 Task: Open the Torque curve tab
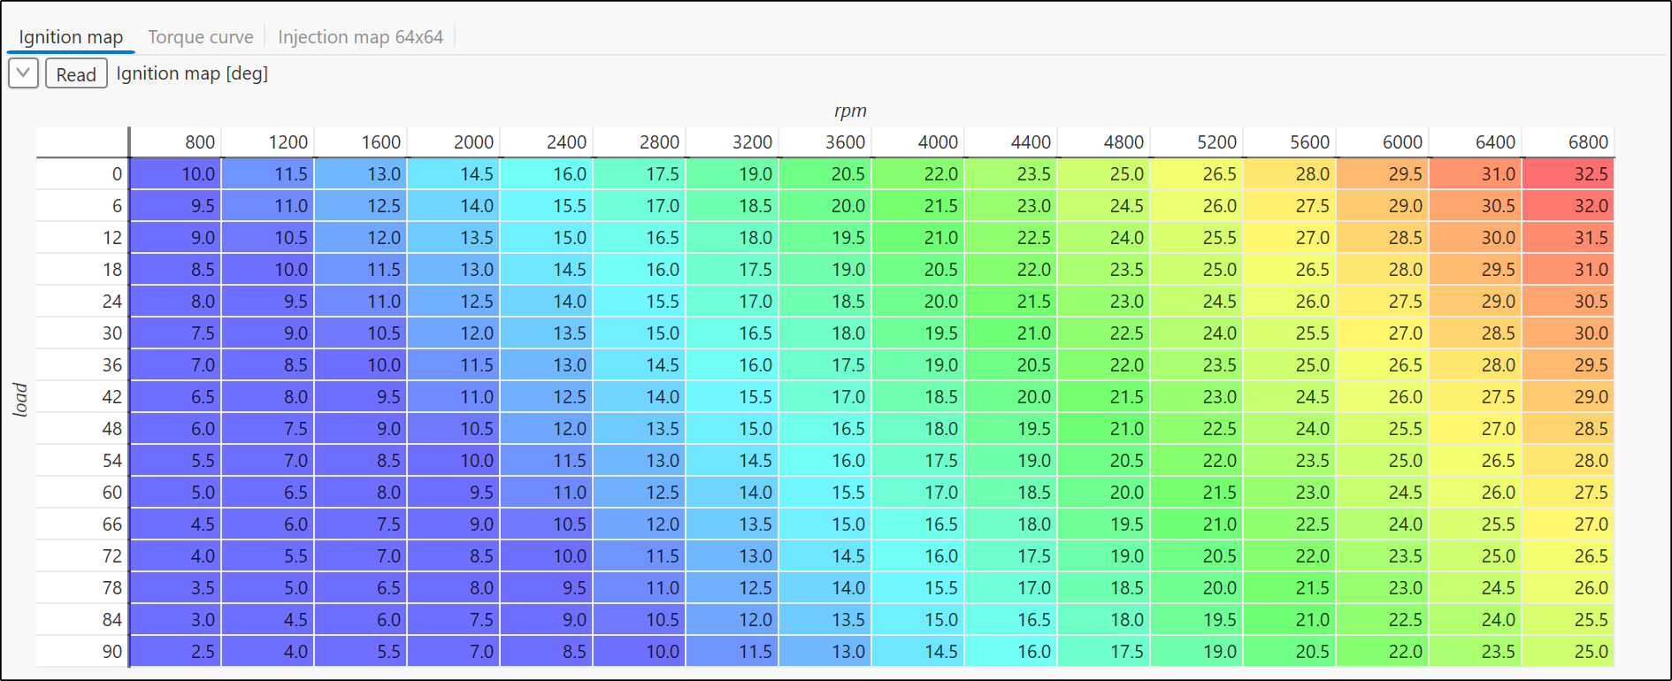[x=201, y=37]
